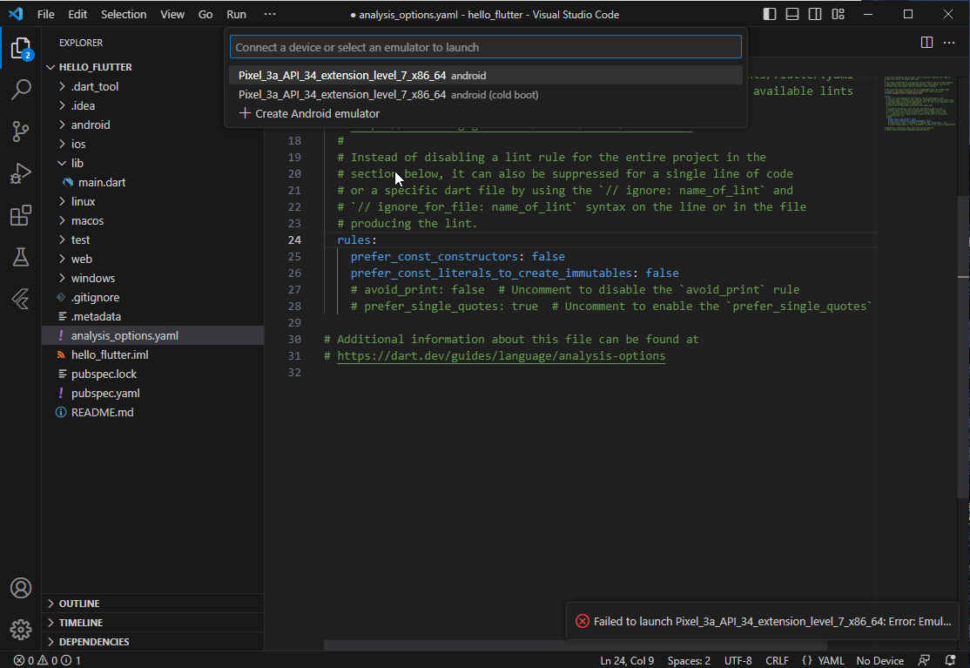Image resolution: width=970 pixels, height=668 pixels.
Task: Toggle primary side bar layout icon
Action: [770, 14]
